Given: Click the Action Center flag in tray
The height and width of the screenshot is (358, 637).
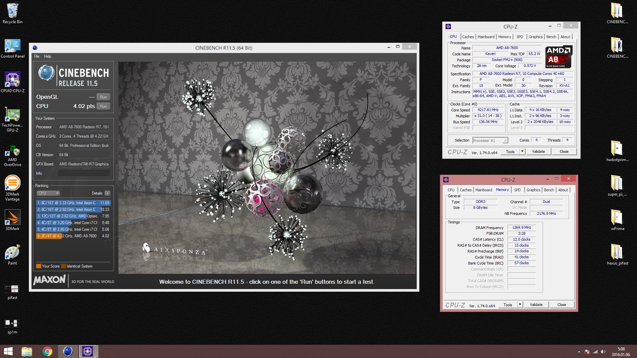Looking at the screenshot, I should [587, 352].
